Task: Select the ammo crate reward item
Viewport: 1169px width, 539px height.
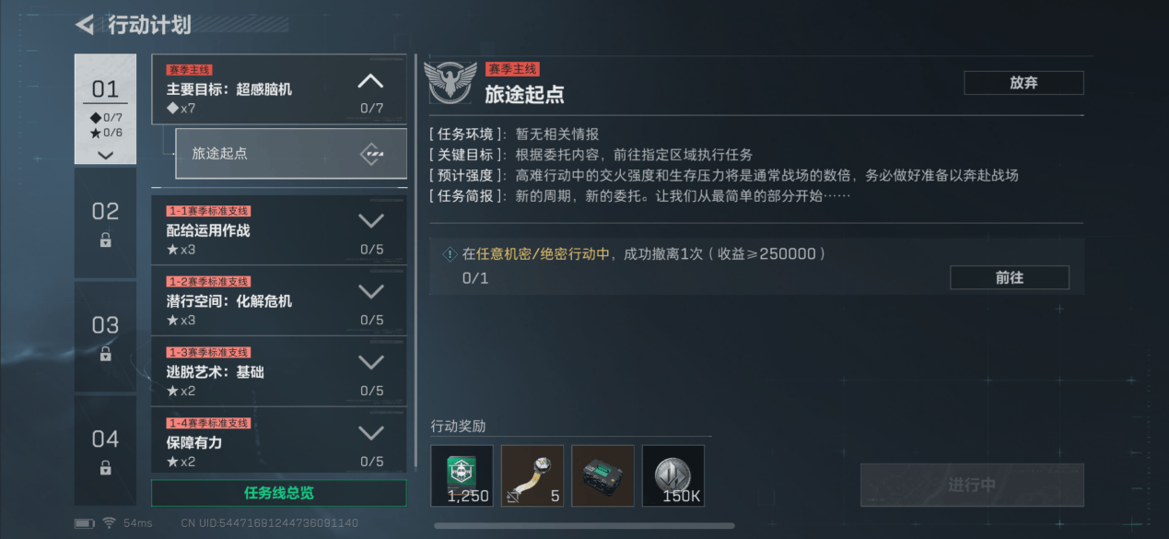Action: coord(602,475)
